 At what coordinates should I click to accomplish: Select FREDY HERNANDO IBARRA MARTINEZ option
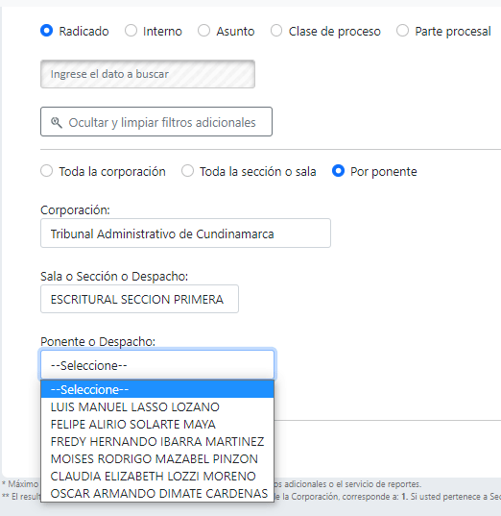[x=157, y=441]
